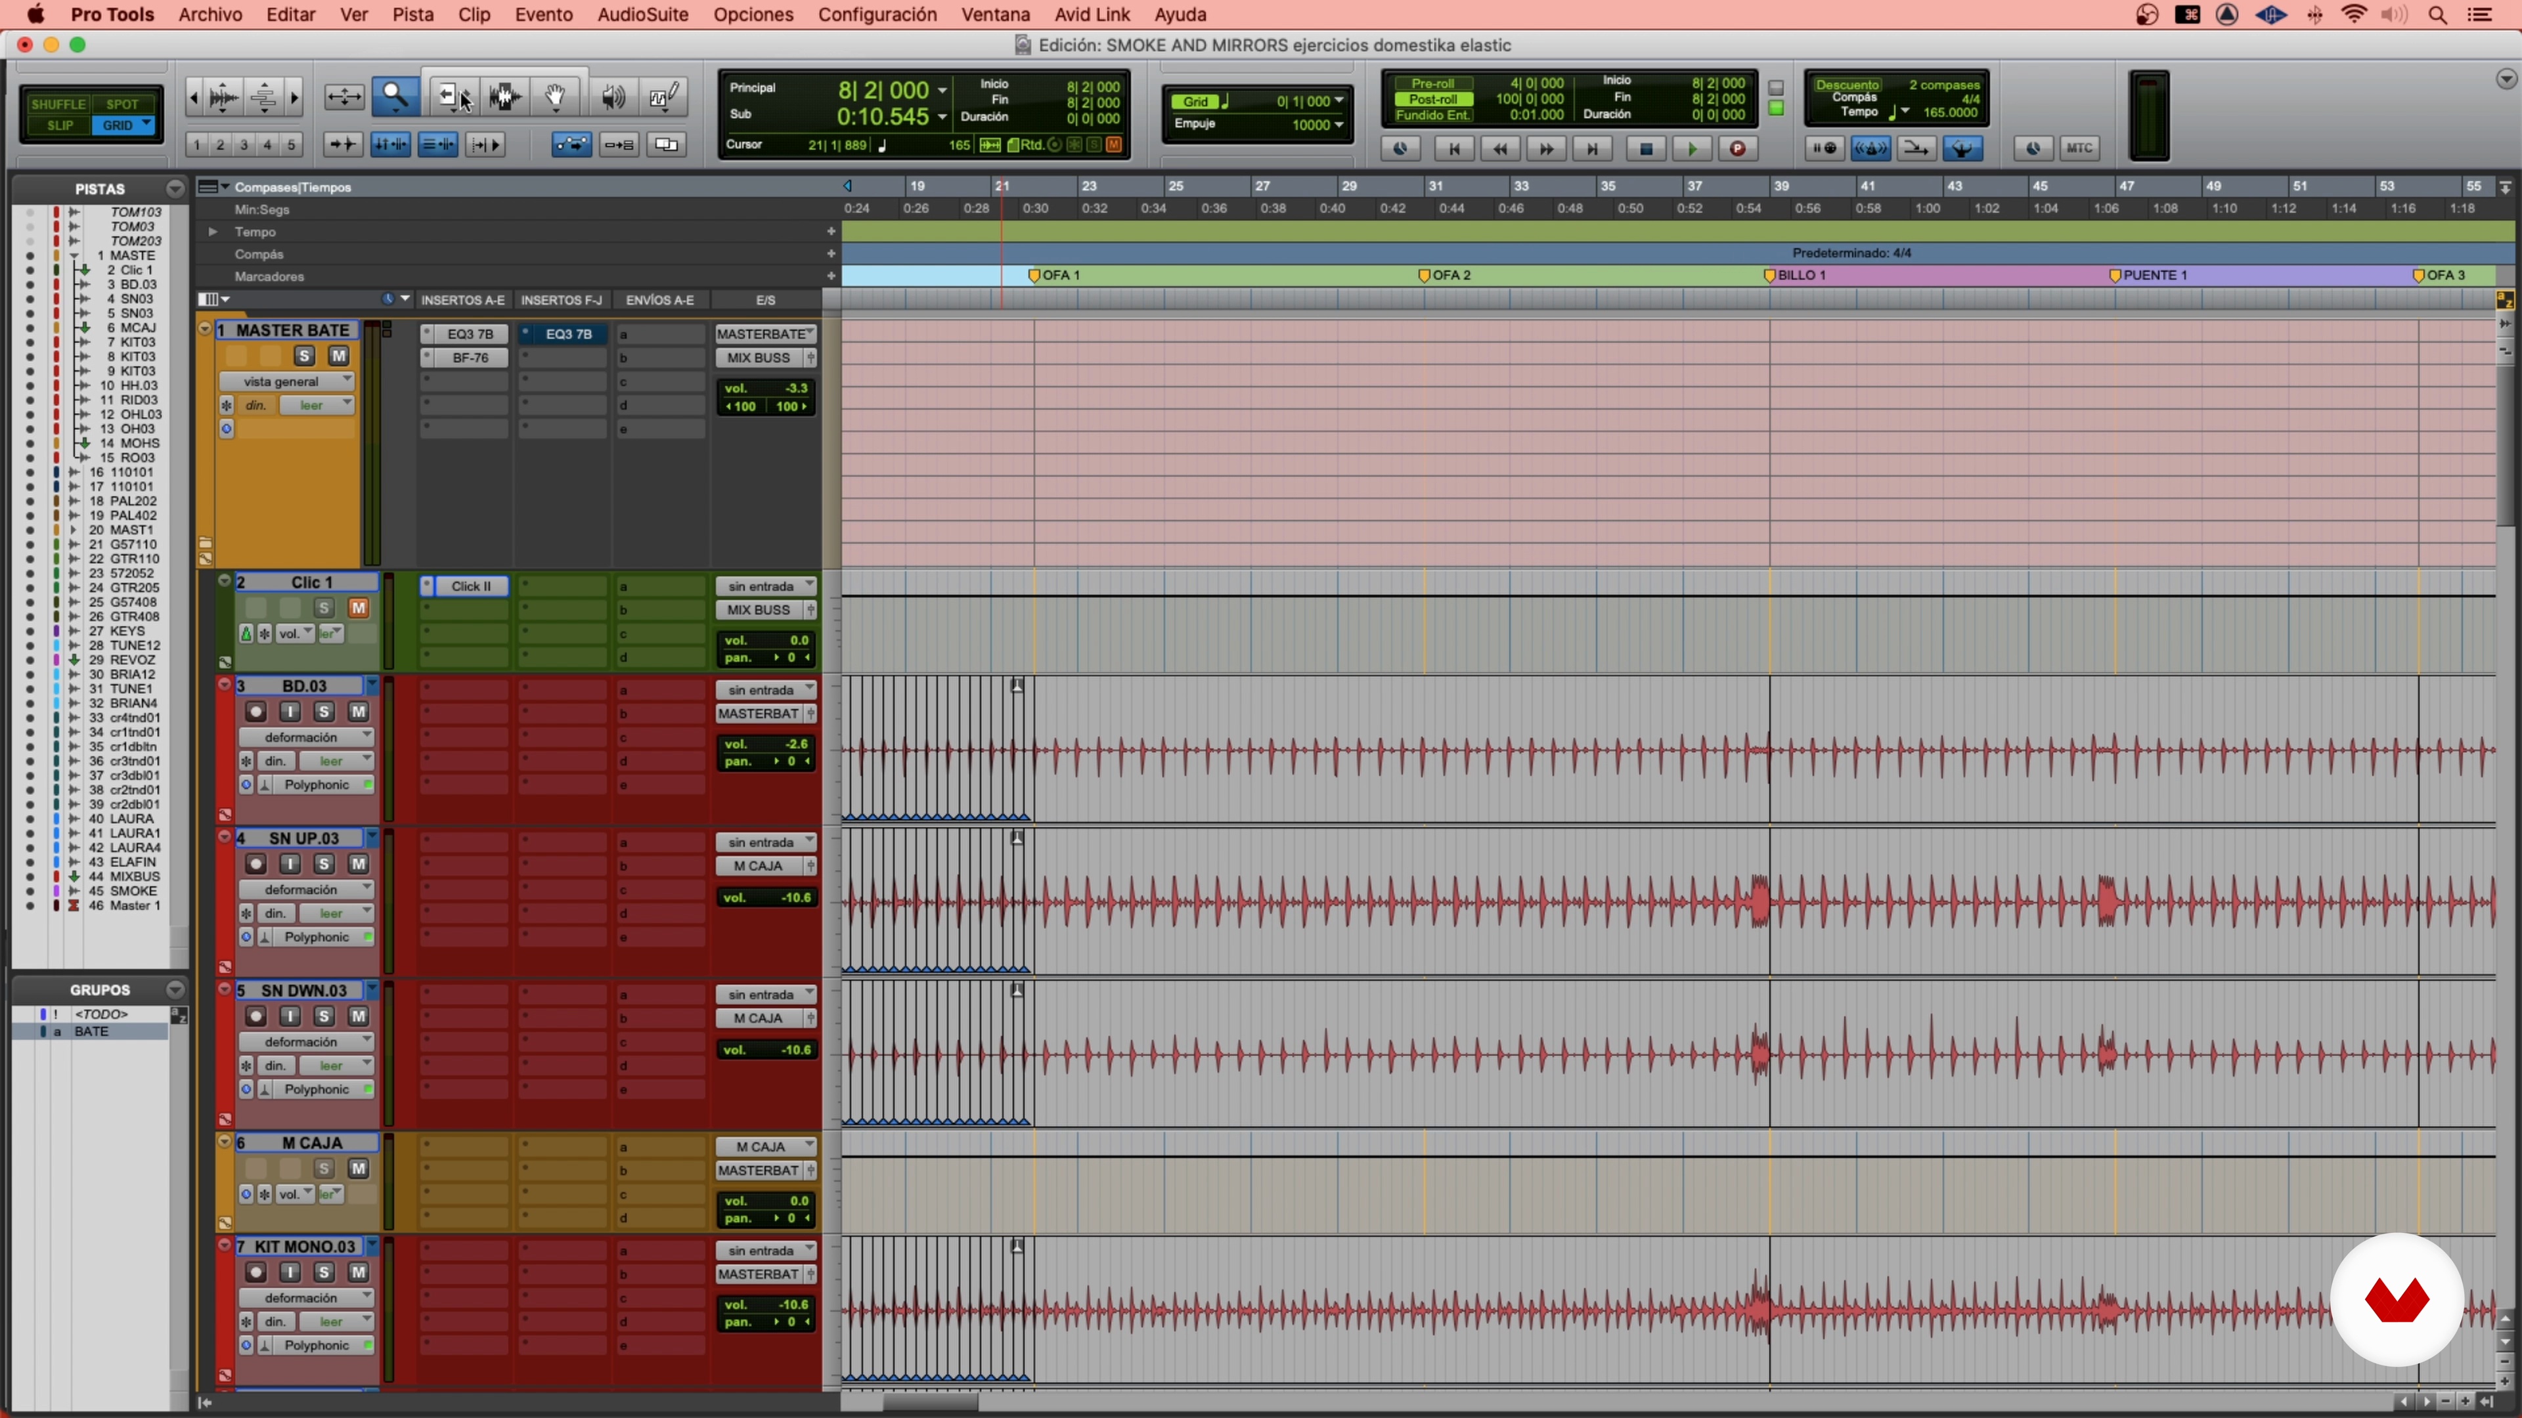
Task: Open M CAJA input path selector
Action: tap(766, 1146)
